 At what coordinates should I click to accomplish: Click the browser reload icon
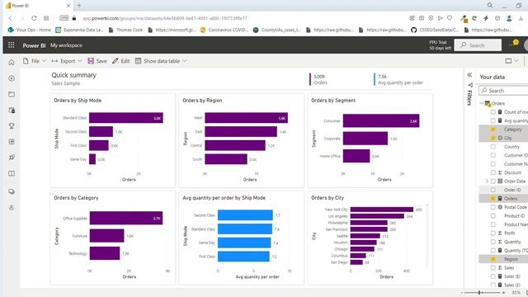(x=34, y=18)
